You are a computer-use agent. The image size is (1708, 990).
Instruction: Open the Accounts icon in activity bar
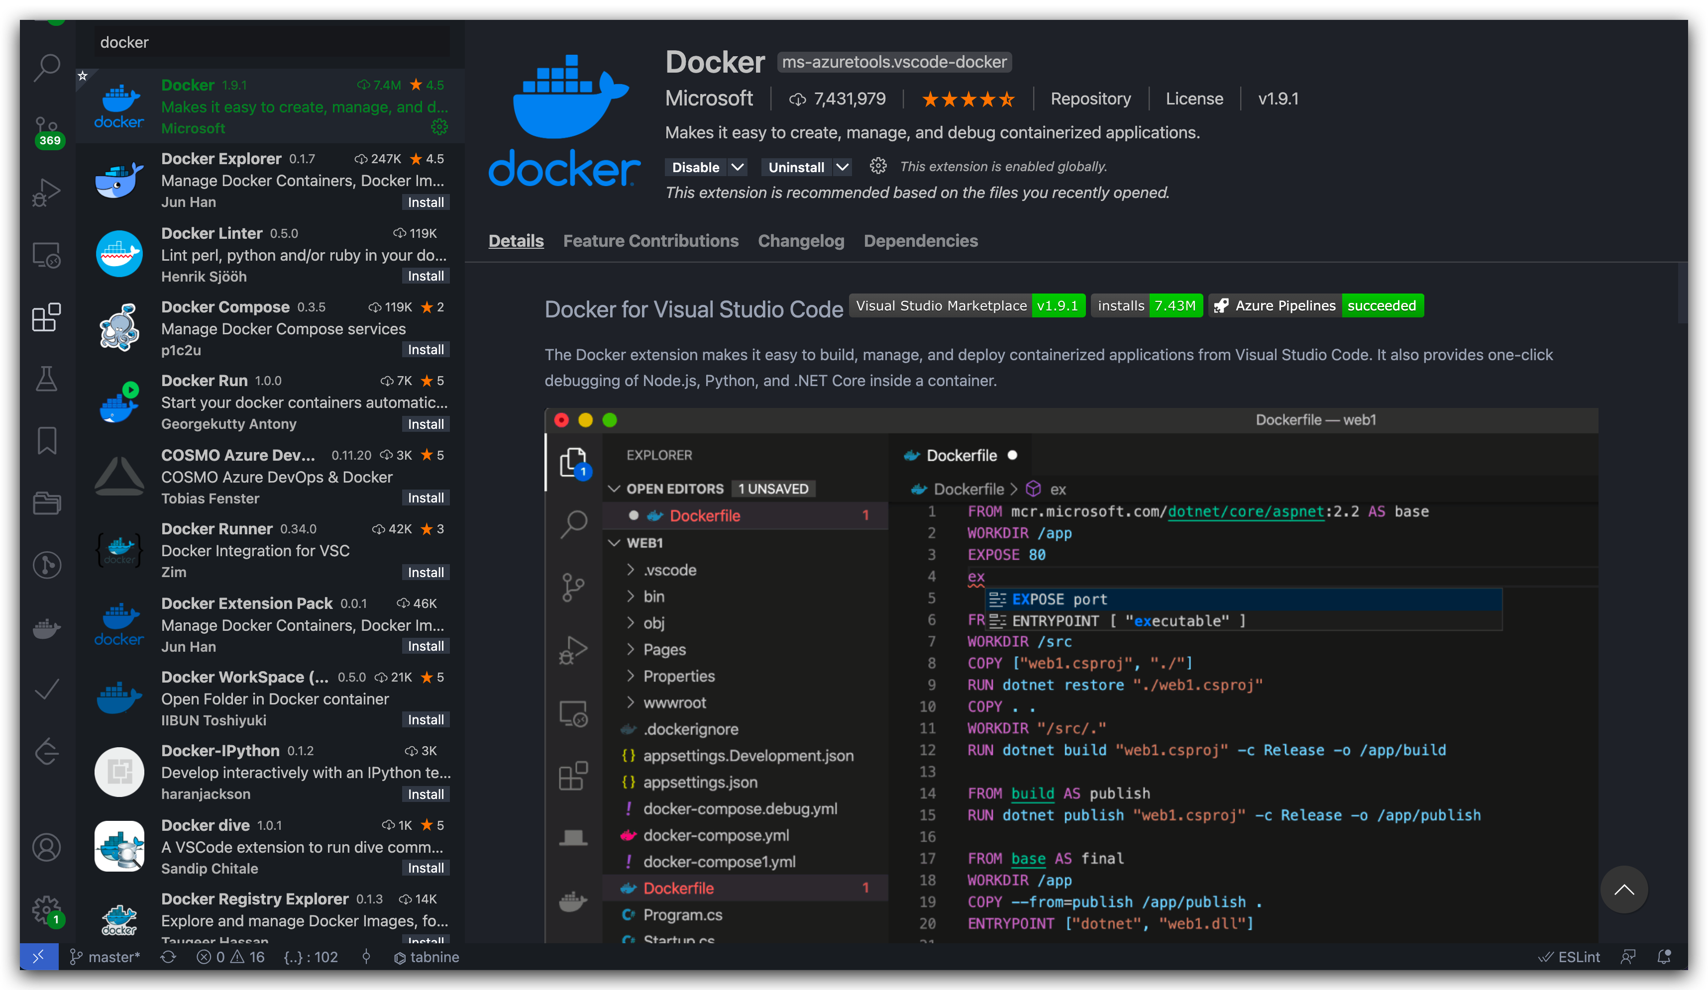pyautogui.click(x=46, y=847)
